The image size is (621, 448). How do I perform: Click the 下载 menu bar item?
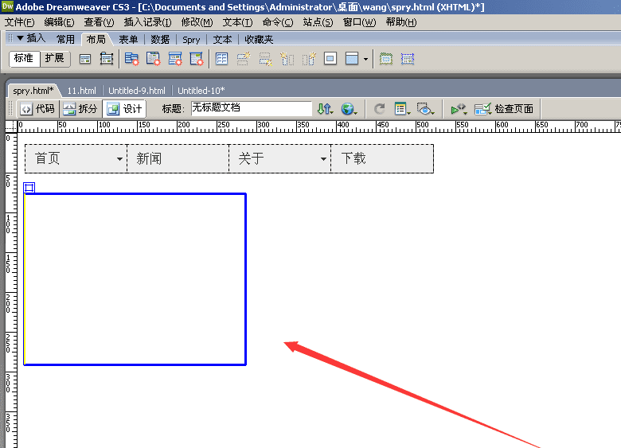tap(382, 158)
